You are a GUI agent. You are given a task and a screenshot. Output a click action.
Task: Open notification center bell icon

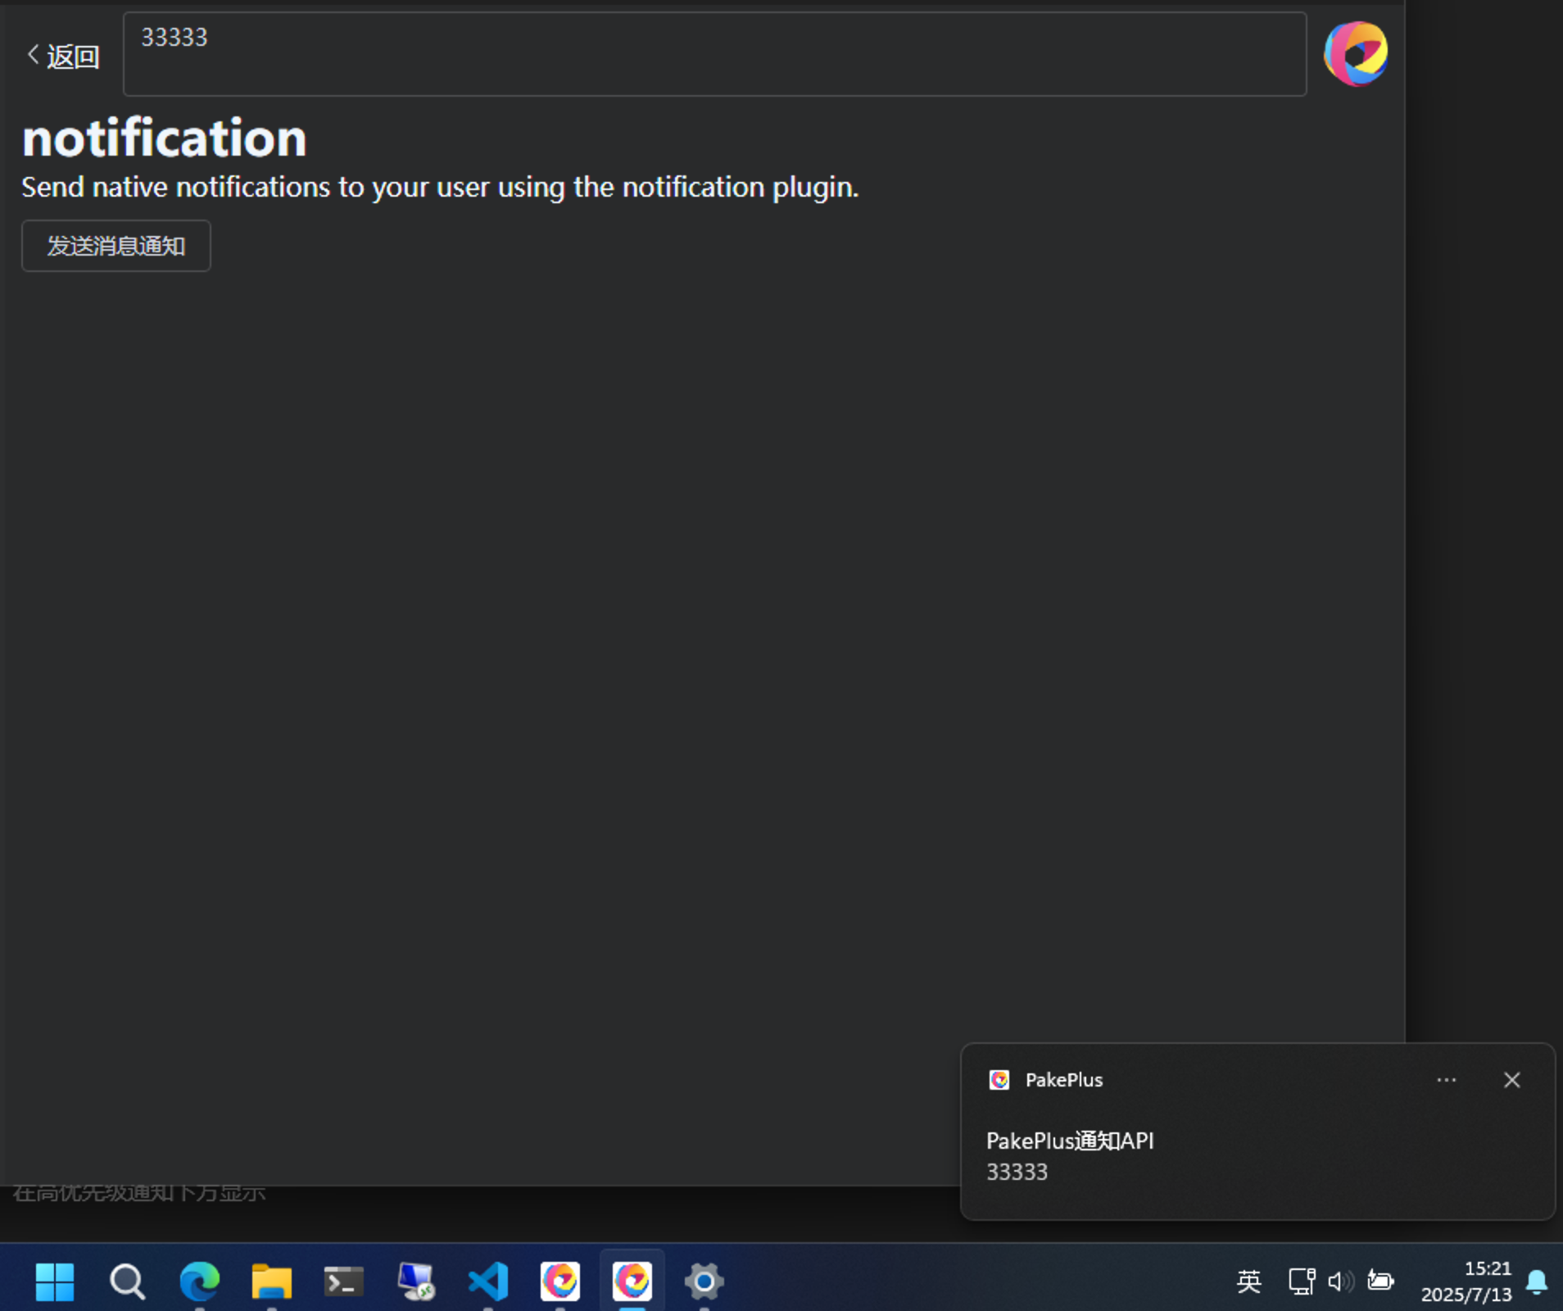1537,1282
